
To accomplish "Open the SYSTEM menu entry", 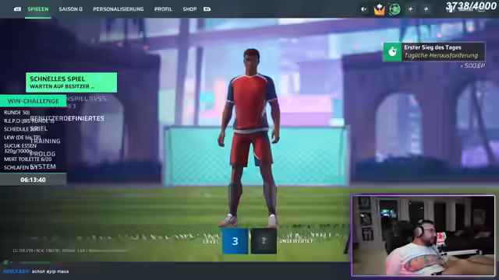I will 43,166.
